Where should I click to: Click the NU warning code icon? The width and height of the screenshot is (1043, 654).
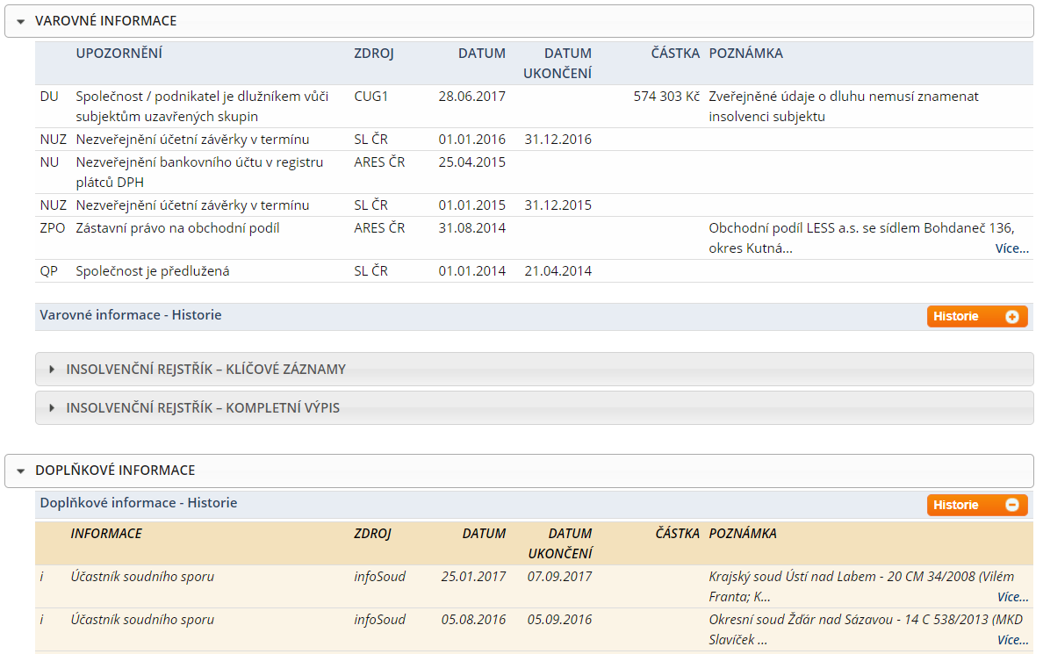click(49, 162)
